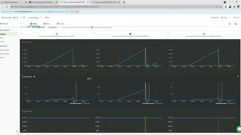
Task: Open the Chrome profile avatar
Action: click(238, 7)
